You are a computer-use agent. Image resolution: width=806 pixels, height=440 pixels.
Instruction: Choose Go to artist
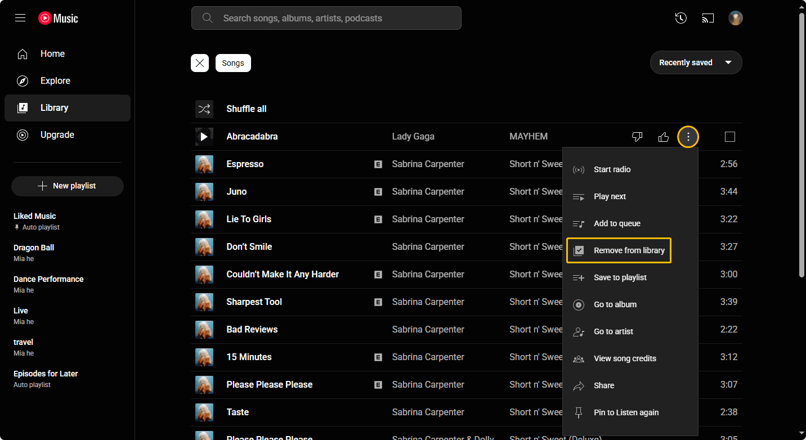point(630,331)
